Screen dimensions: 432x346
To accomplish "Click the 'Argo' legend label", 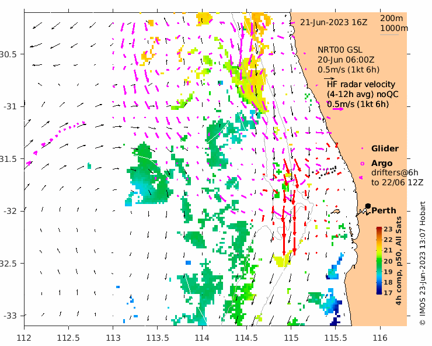I will coord(382,163).
